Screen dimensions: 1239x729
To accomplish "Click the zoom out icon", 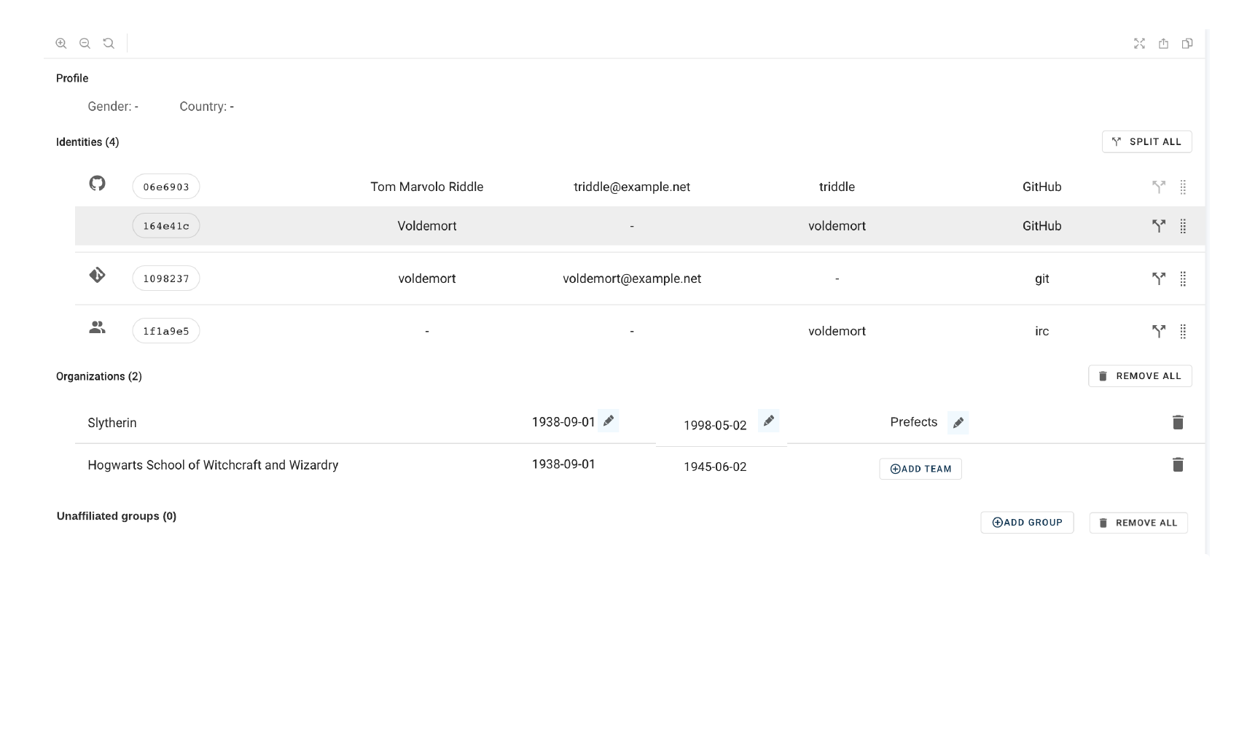I will [85, 43].
